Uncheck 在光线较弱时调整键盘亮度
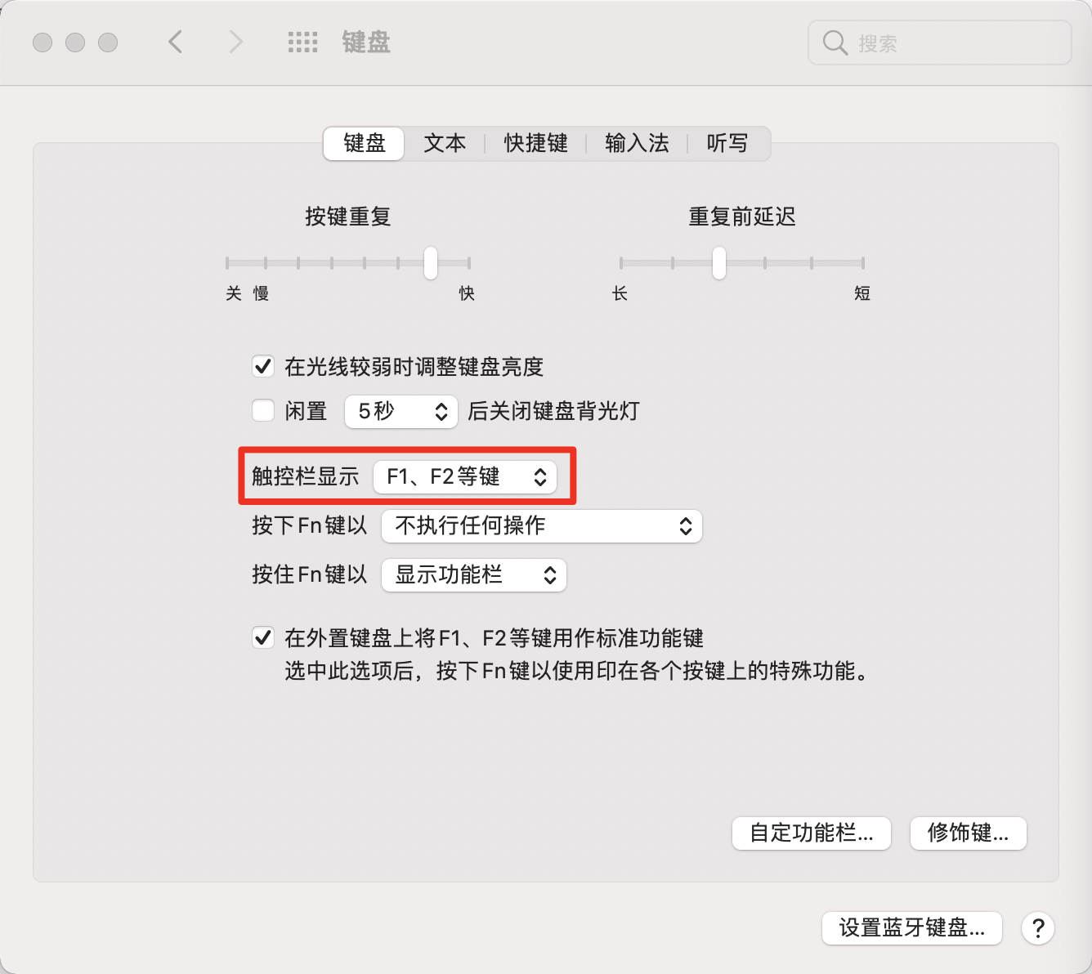 tap(263, 366)
